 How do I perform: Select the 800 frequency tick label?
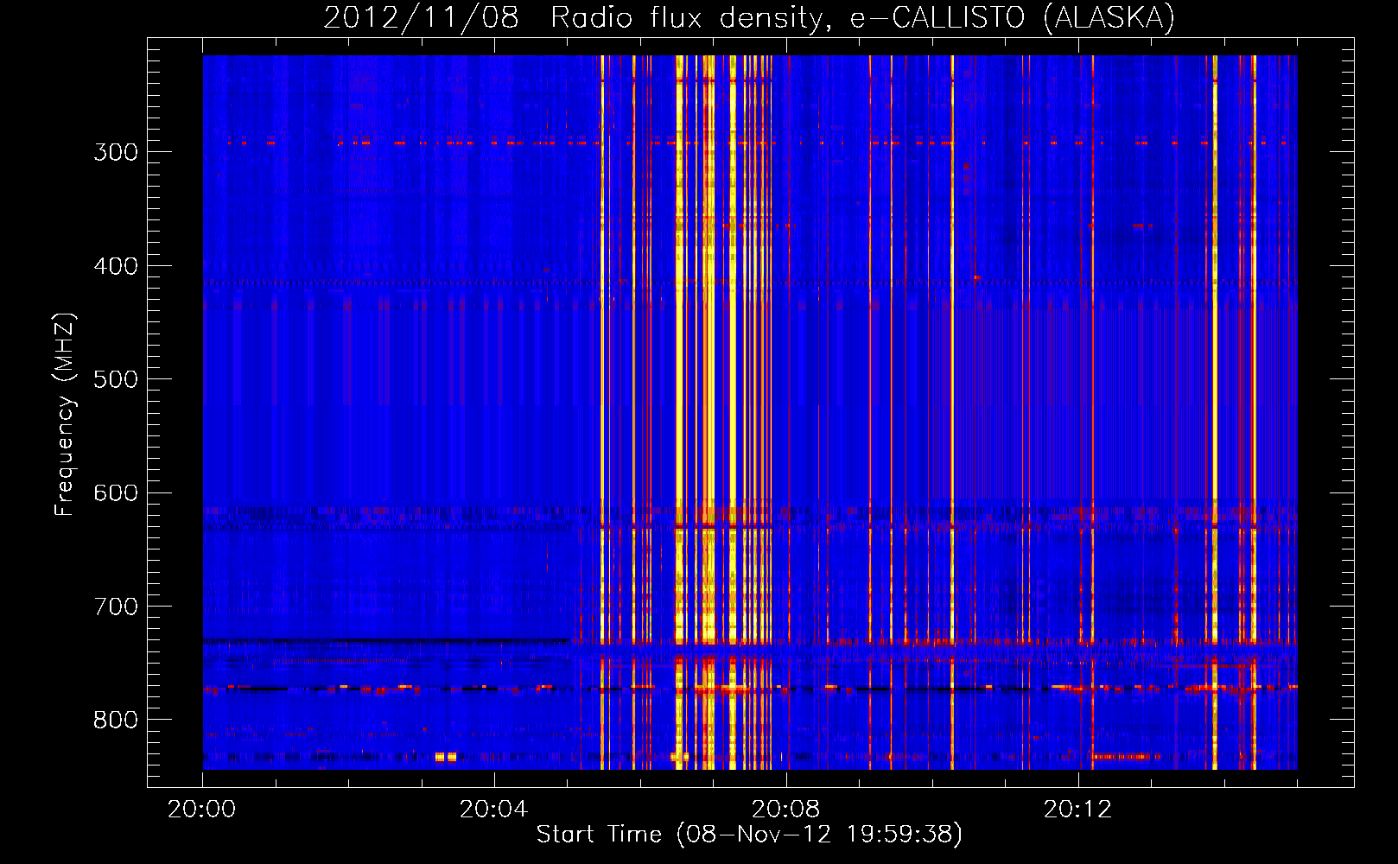coord(116,721)
